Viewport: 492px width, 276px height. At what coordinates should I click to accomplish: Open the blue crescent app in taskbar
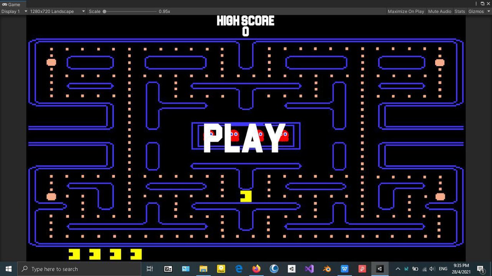pyautogui.click(x=274, y=269)
